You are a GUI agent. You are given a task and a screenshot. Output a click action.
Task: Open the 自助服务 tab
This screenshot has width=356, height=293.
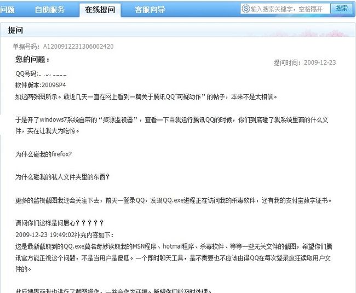50,10
